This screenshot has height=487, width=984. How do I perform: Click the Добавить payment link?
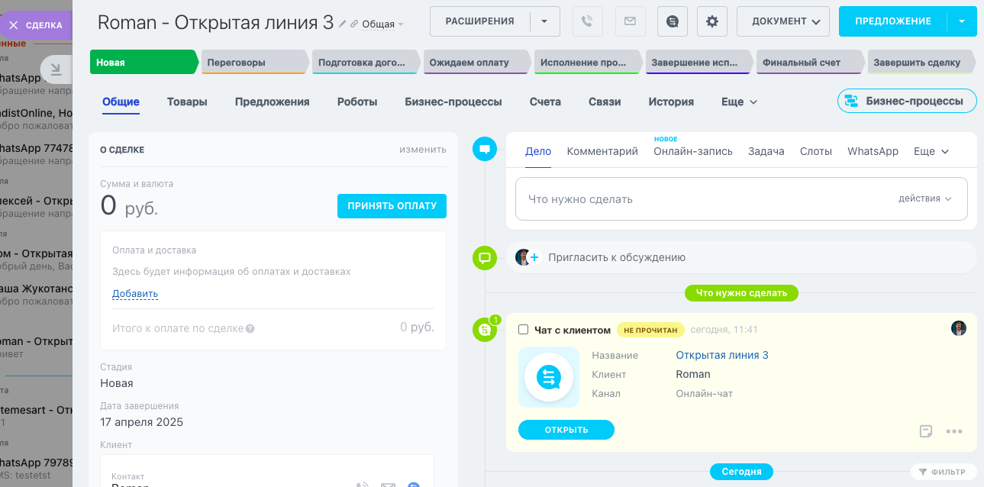click(x=135, y=294)
